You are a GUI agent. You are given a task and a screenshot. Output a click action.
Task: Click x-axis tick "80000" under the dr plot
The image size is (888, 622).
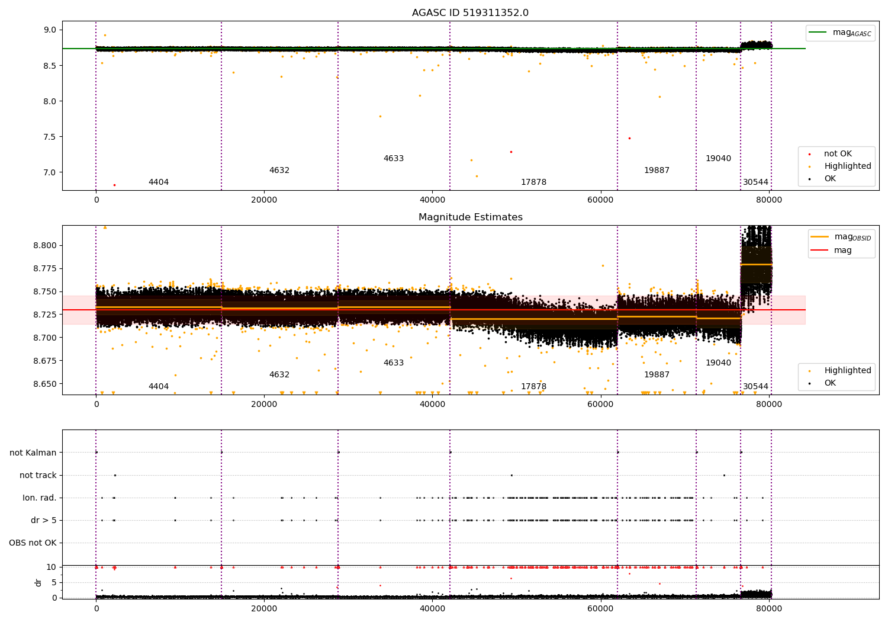(x=769, y=608)
